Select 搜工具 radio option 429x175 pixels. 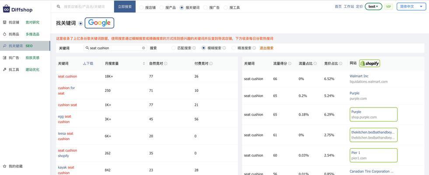coord(226,8)
